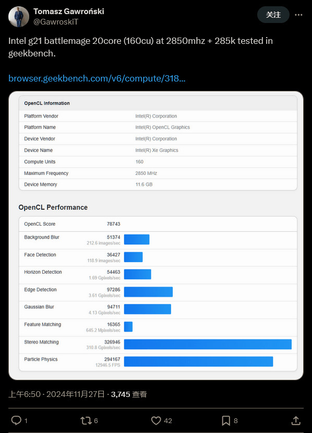Open the share upload icon

[296, 420]
